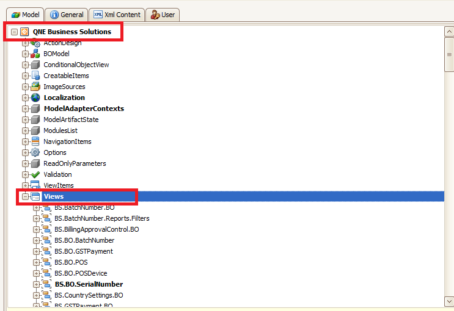Select the QNE Business Solutions label
This screenshot has width=454, height=311.
click(x=72, y=32)
